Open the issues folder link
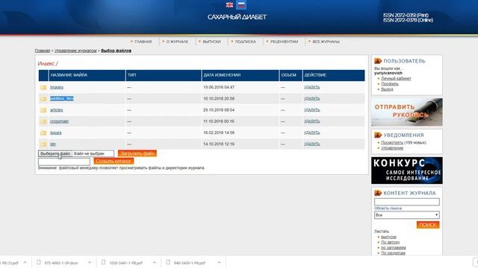478x268 pixels. pyautogui.click(x=56, y=133)
